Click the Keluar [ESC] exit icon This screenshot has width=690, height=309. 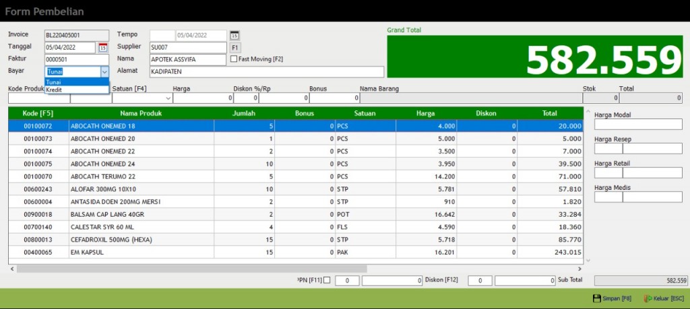pos(648,298)
